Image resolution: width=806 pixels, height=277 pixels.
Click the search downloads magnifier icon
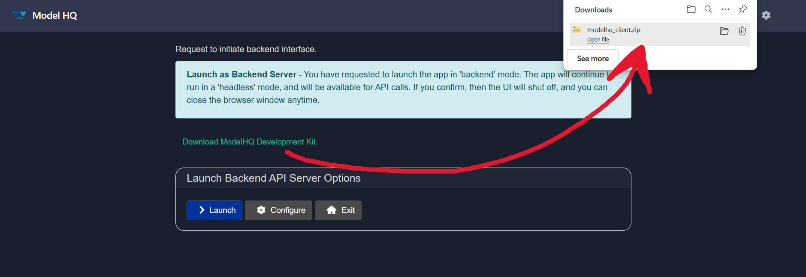coord(708,9)
